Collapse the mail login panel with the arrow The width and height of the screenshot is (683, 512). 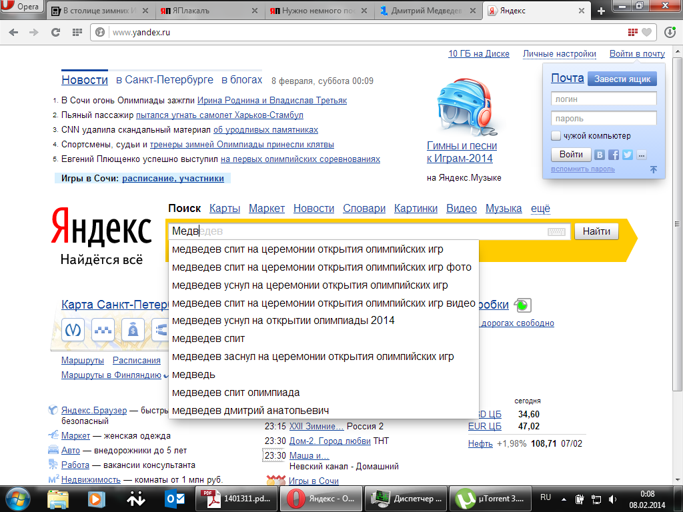[654, 169]
